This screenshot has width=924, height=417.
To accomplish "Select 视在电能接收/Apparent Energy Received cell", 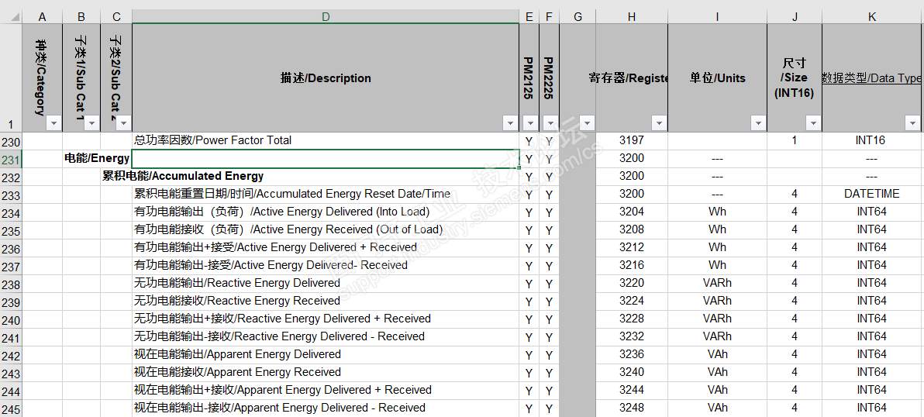I will pyautogui.click(x=326, y=372).
